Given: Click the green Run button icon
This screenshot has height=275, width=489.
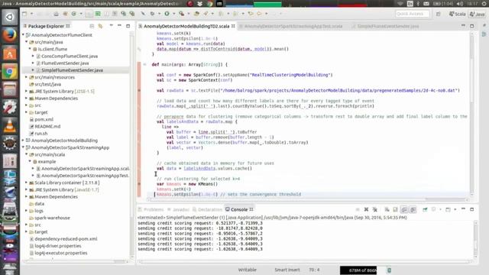Looking at the screenshot, I should pos(167,14).
